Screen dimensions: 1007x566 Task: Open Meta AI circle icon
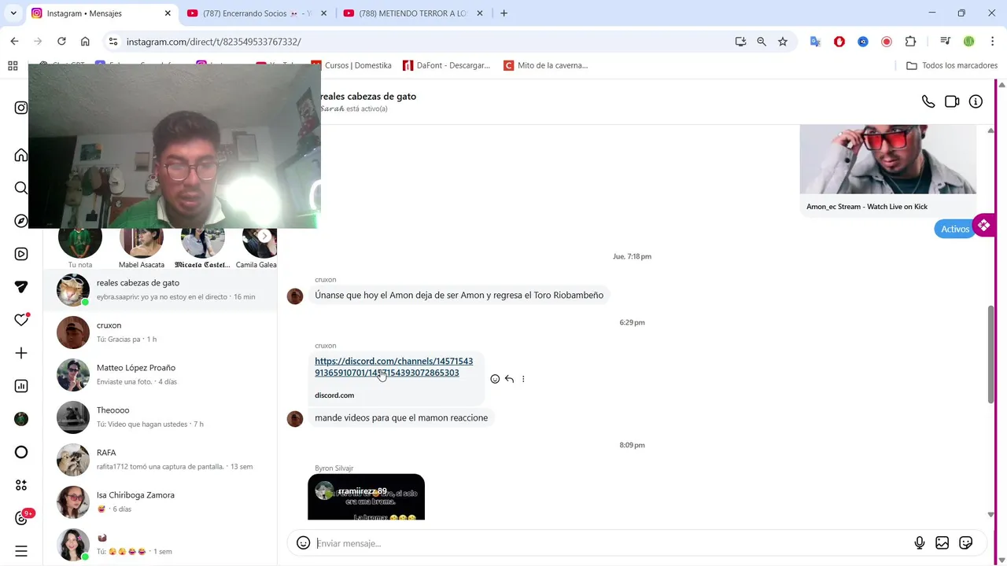[21, 452]
